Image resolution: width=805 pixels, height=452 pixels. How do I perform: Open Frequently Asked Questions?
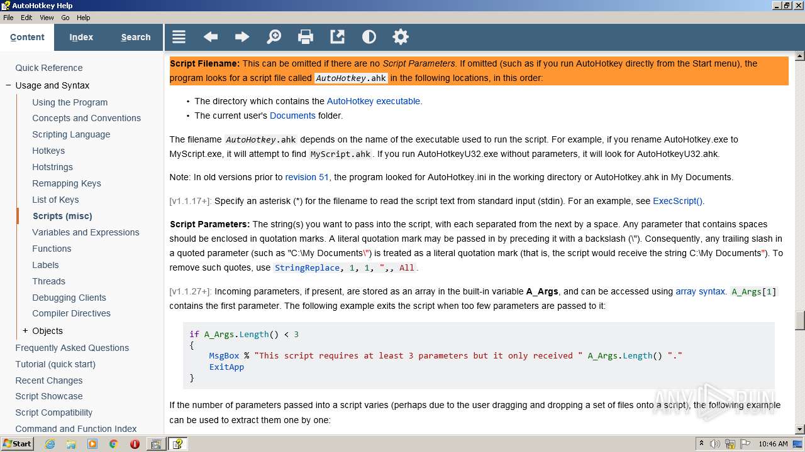point(72,348)
